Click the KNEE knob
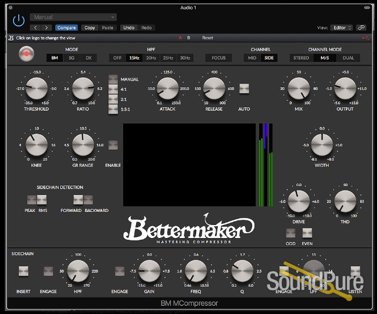Screen dimensions: 377x314 pos(37,145)
